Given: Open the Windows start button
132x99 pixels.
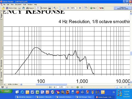Looking at the screenshot, I should pos(6,91).
